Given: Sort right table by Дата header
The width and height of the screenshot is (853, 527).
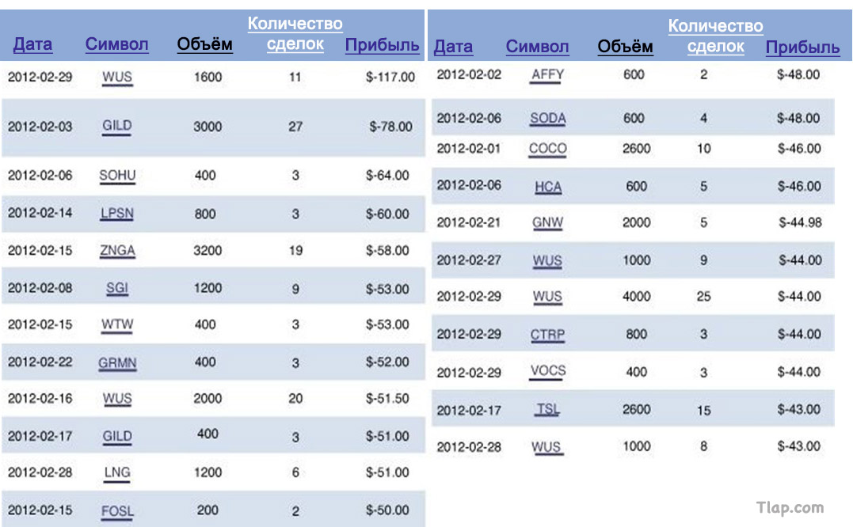Looking at the screenshot, I should tap(453, 46).
